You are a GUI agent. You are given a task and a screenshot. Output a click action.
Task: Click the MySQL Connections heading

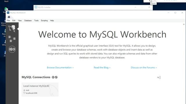[36, 77]
